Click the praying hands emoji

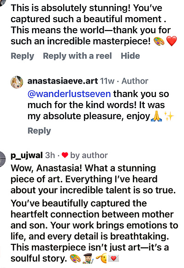click(x=156, y=116)
